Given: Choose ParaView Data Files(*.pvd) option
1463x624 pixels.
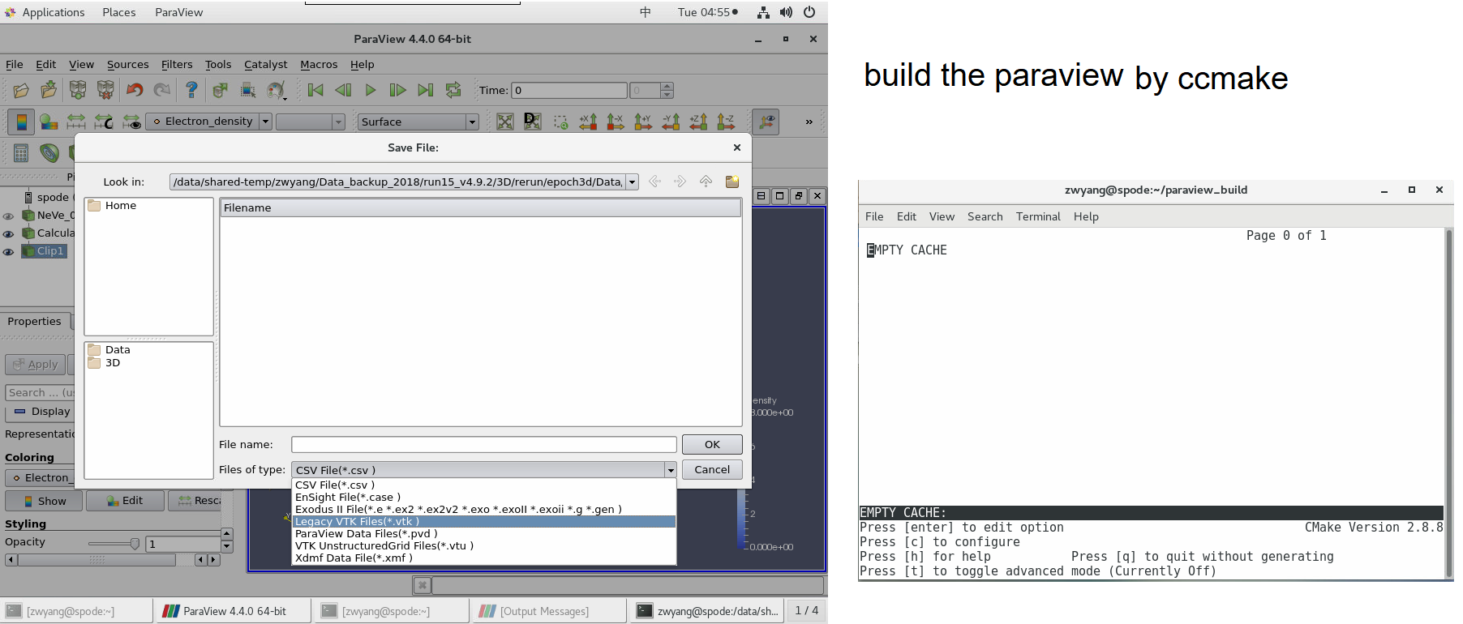Looking at the screenshot, I should tap(484, 533).
